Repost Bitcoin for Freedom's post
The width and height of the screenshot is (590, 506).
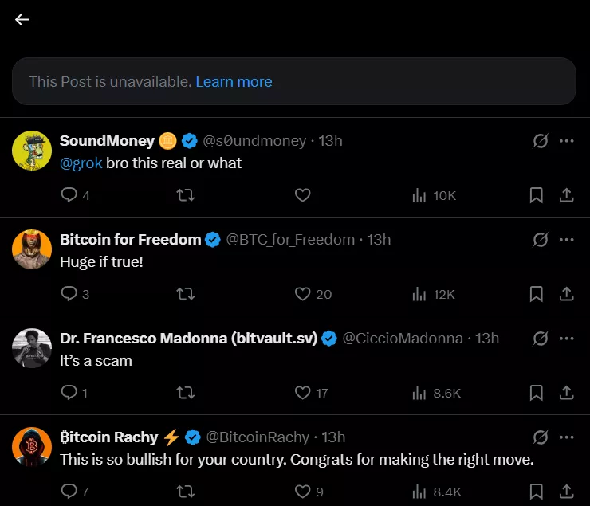tap(185, 294)
